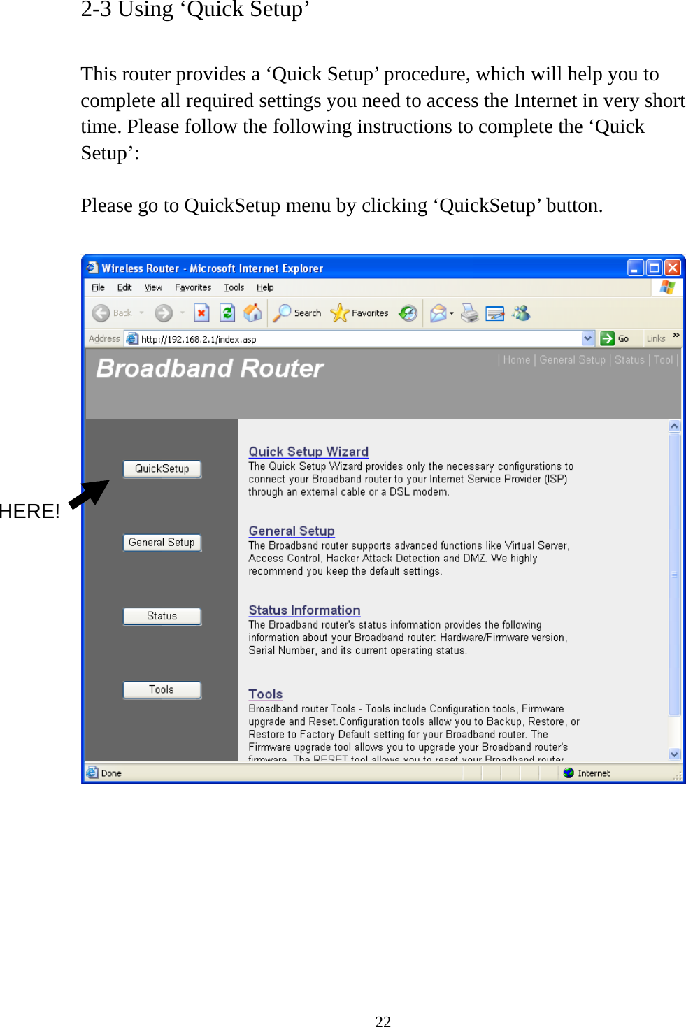Click the Forward arrow icon

[164, 313]
